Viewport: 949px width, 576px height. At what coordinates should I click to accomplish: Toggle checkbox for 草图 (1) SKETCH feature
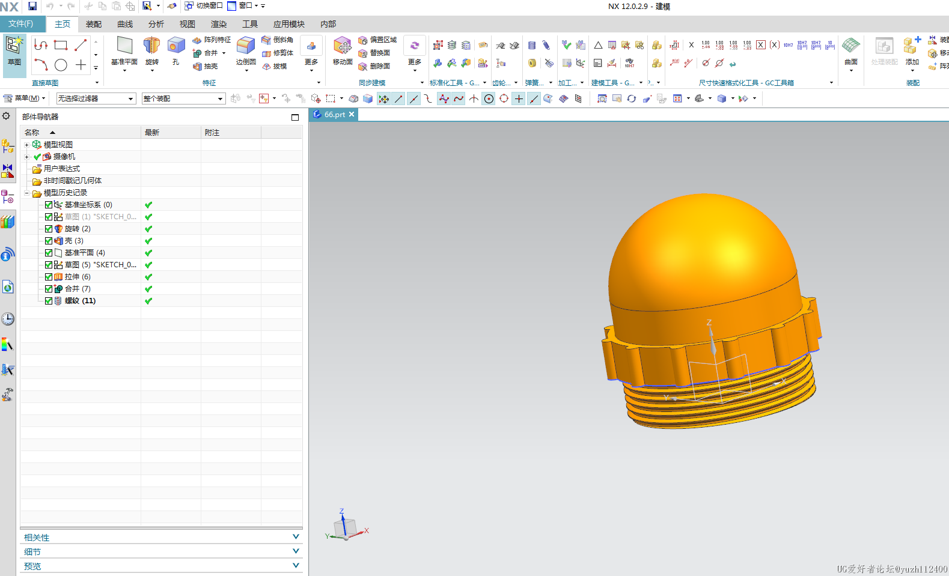(x=49, y=217)
